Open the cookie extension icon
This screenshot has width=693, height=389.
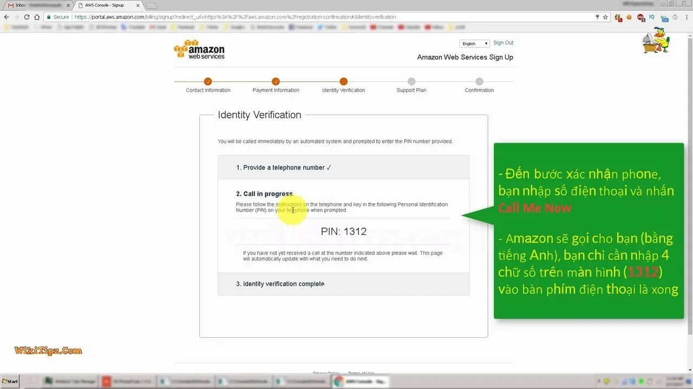click(x=630, y=17)
